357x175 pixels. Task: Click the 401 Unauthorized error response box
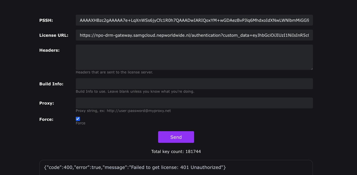point(176,167)
